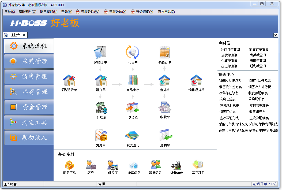
Task: Open the 出货单查询 link
Action: (x=258, y=55)
